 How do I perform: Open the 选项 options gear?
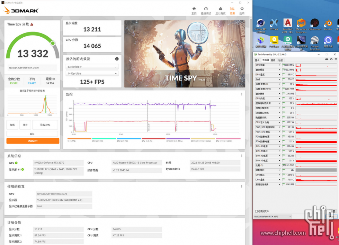[242, 11]
